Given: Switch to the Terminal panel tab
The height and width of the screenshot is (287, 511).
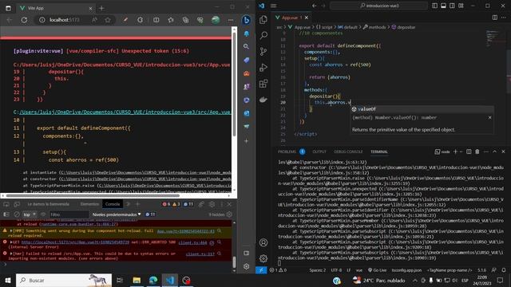Looking at the screenshot, I should pyautogui.click(x=379, y=151).
